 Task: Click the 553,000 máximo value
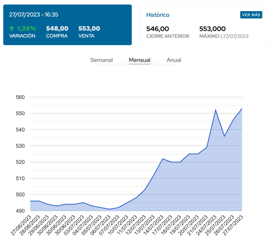[x=212, y=29]
